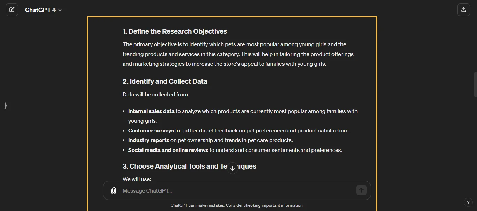The height and width of the screenshot is (211, 477).
Task: Open help via the question mark icon
Action: (468, 202)
